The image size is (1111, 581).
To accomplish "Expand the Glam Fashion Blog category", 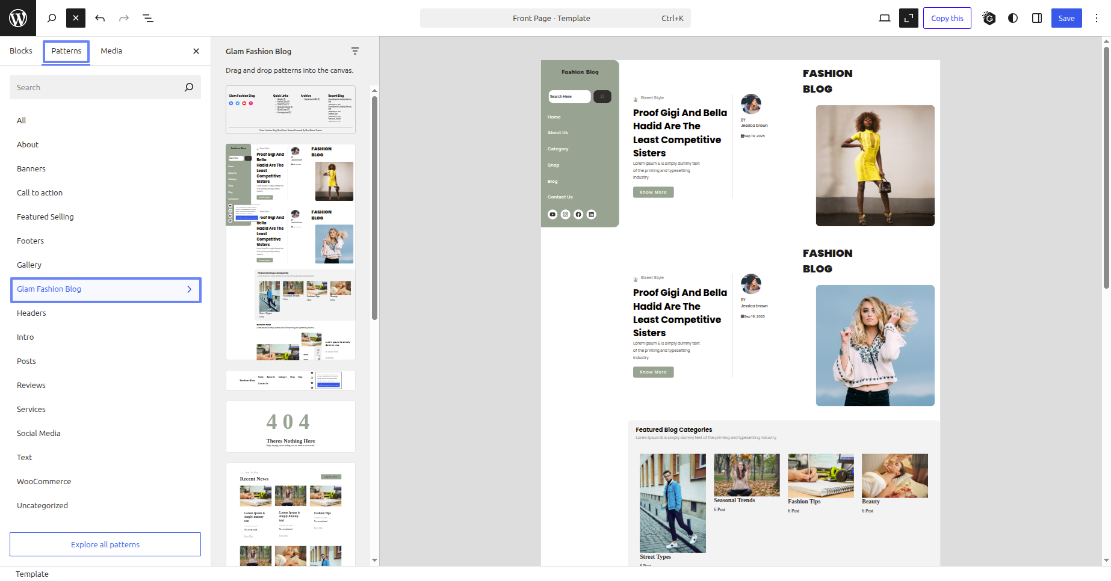I will (106, 289).
